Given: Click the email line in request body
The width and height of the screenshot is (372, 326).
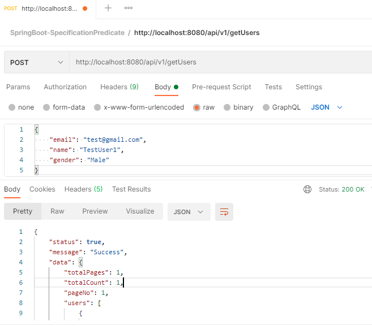Looking at the screenshot, I should click(97, 140).
